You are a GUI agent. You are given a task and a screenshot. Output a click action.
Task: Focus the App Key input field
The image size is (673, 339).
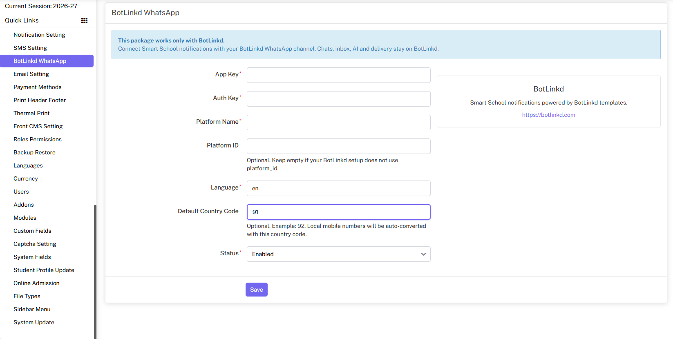tap(338, 75)
